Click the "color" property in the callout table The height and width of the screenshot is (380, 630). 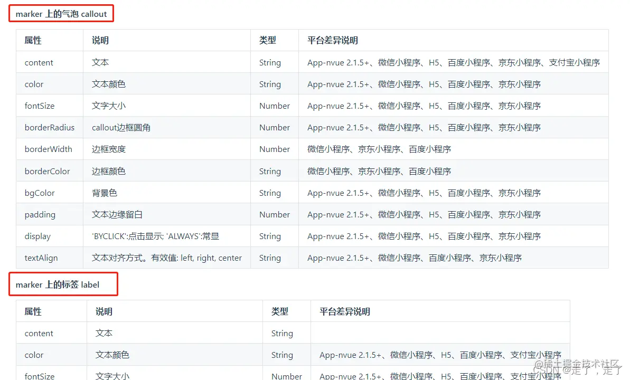click(34, 84)
